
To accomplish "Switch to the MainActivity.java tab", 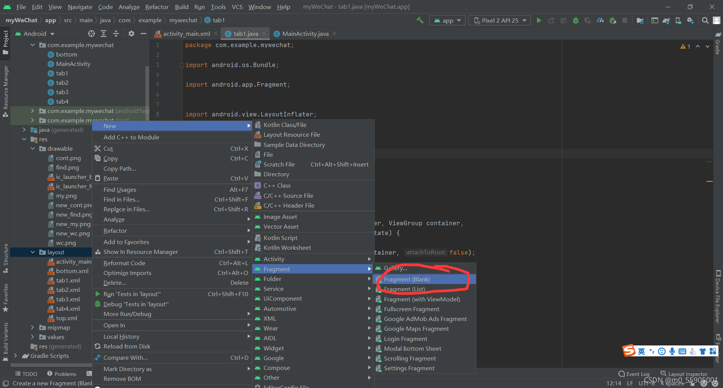I will (x=305, y=34).
